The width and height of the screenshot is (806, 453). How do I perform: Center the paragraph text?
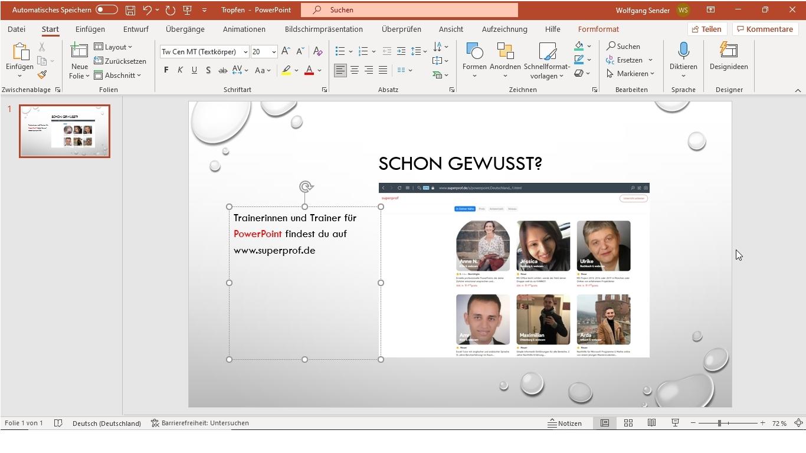point(355,70)
